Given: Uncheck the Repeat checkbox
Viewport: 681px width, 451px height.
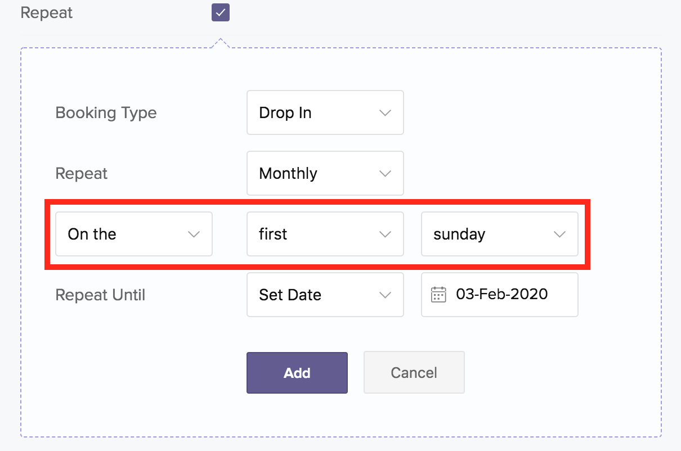Looking at the screenshot, I should tap(221, 12).
